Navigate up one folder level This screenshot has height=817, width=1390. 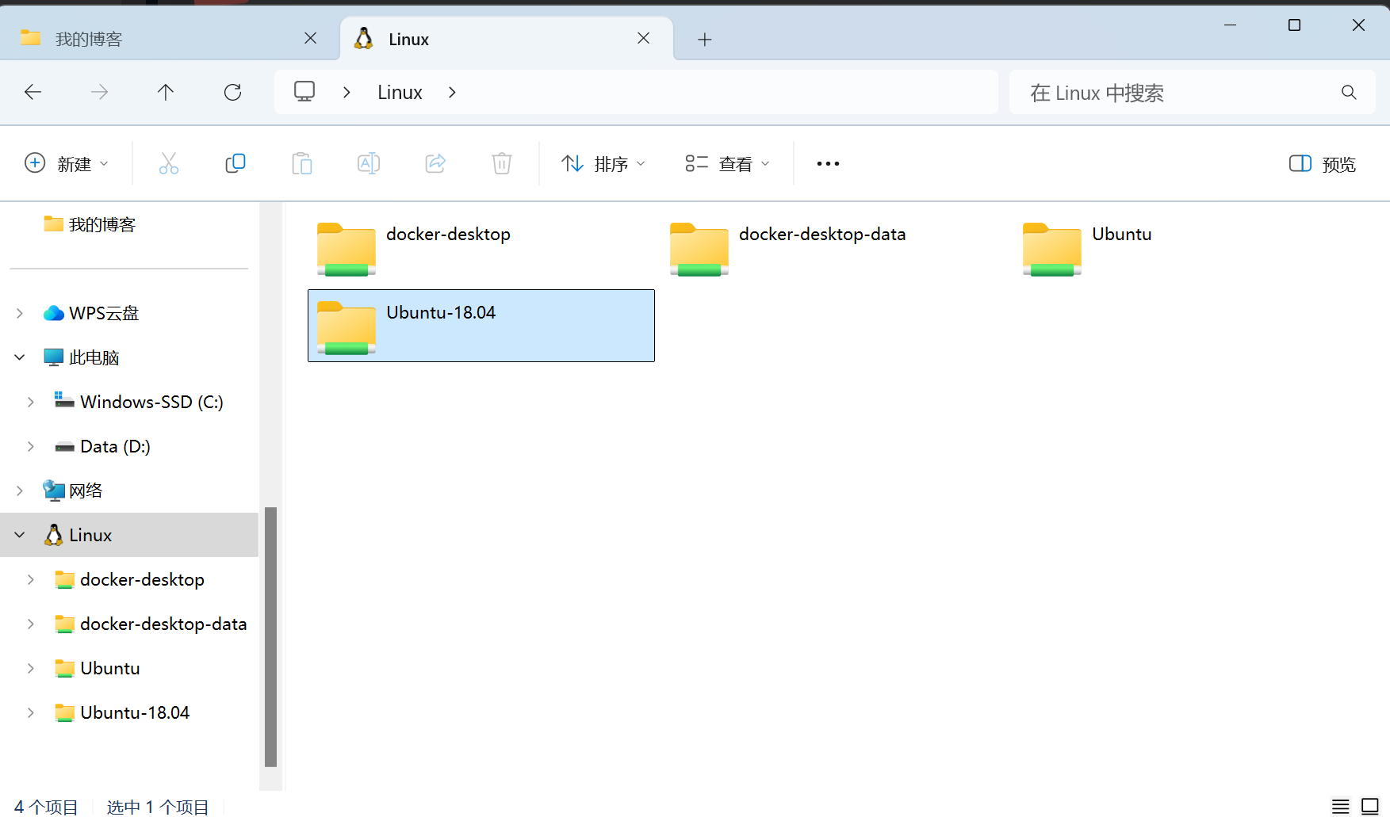[166, 93]
